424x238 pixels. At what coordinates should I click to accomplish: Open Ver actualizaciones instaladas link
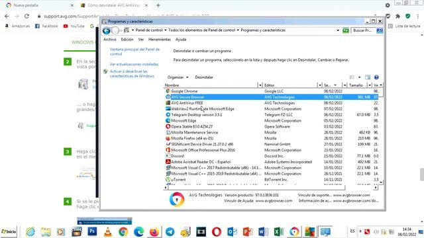134,64
